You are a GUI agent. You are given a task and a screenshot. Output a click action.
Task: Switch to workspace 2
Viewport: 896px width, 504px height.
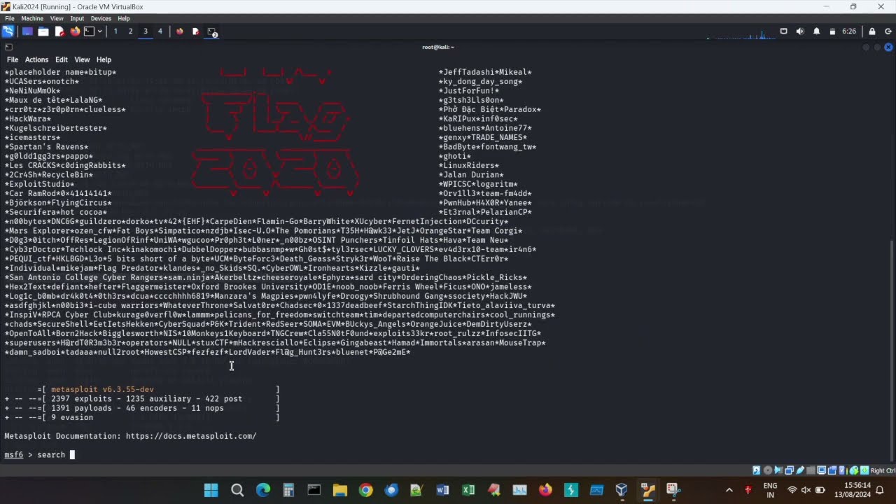coord(130,31)
